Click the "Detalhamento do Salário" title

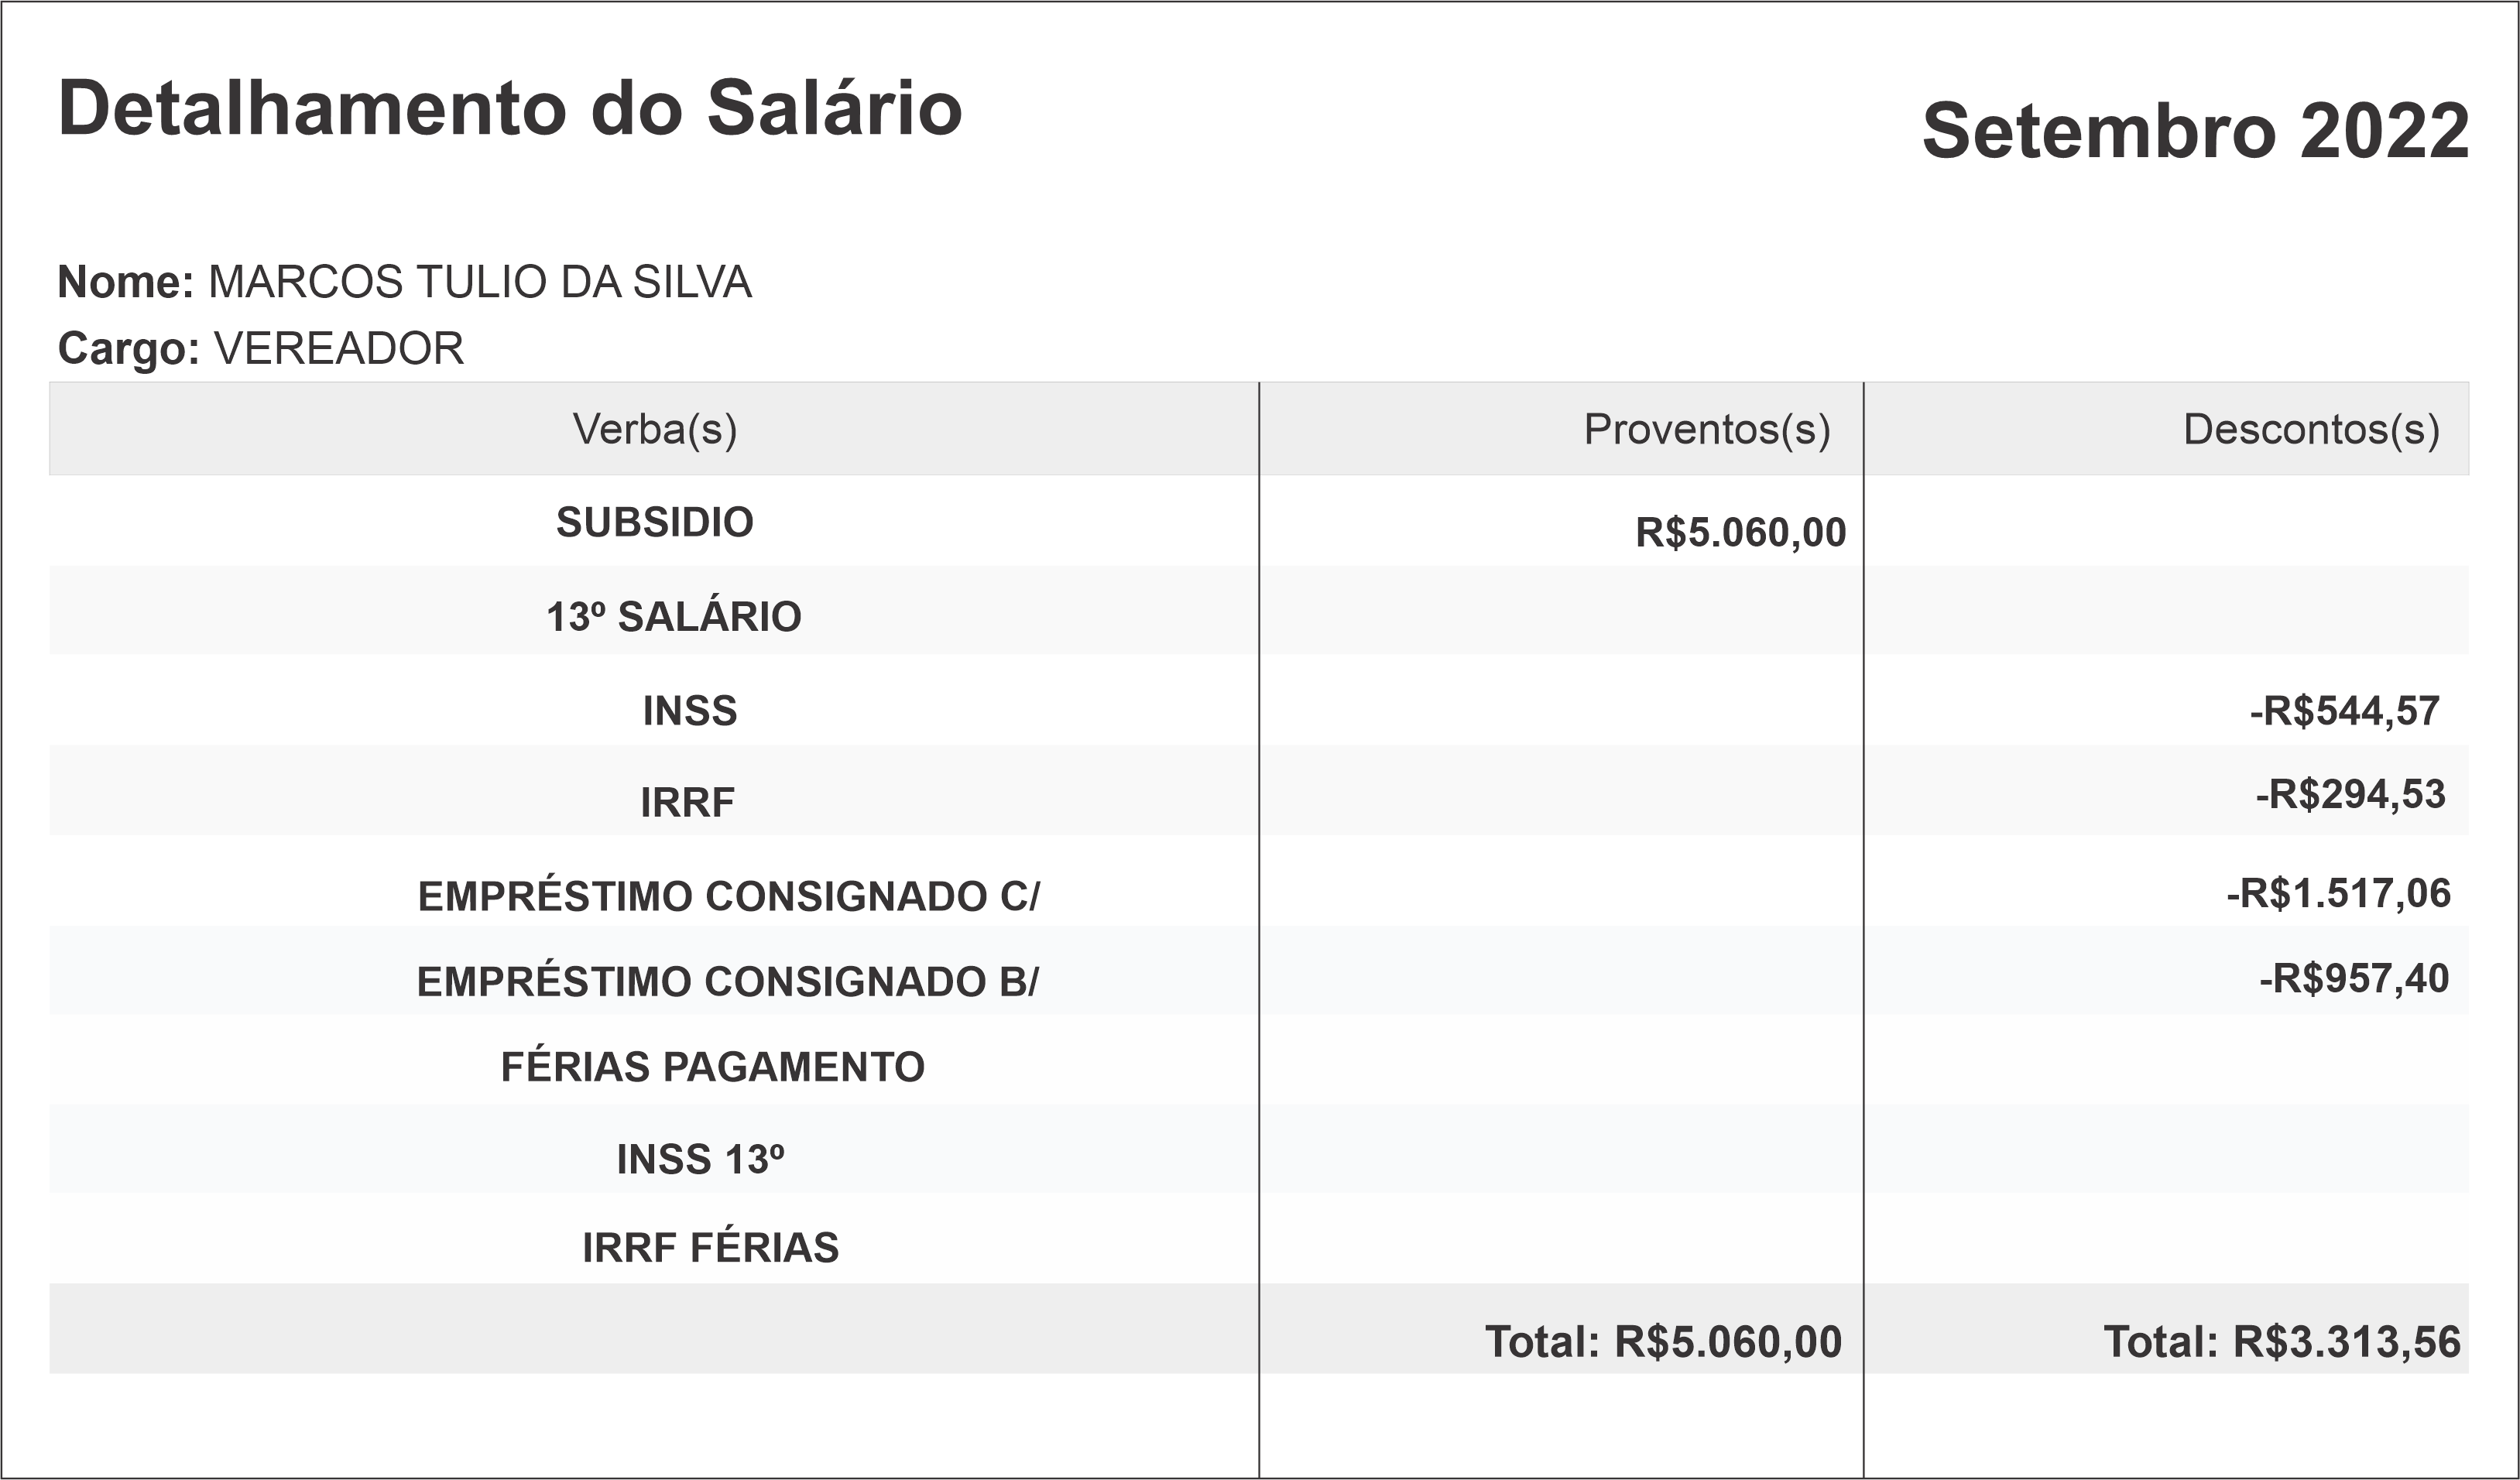coord(510,108)
